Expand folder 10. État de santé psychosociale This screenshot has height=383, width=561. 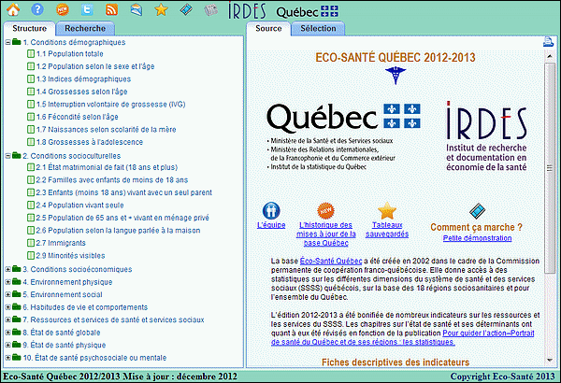(7, 358)
